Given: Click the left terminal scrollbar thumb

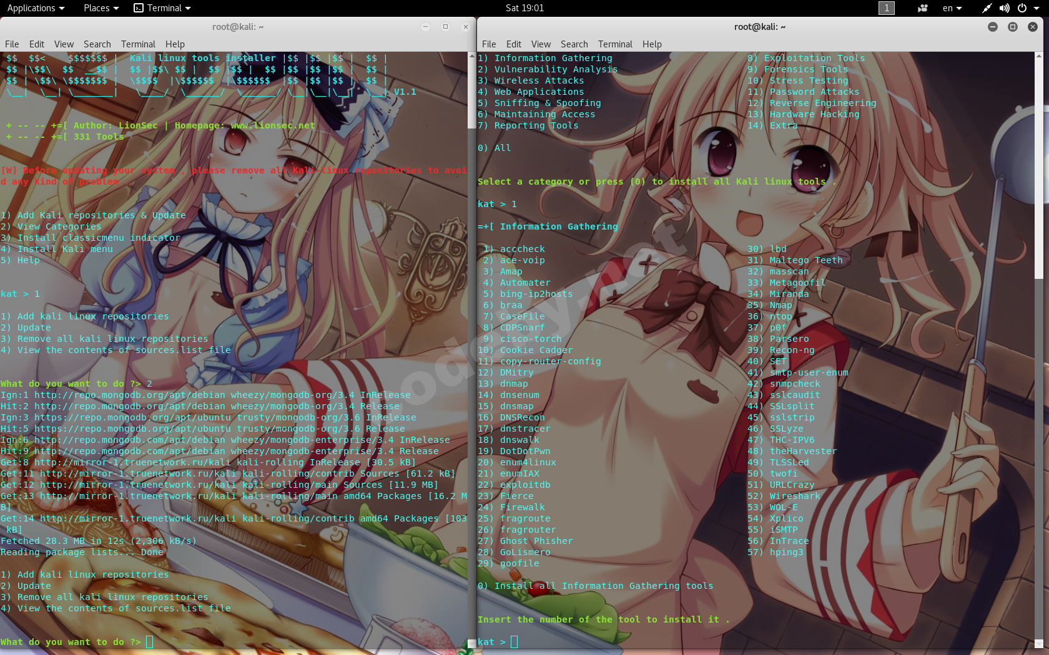Looking at the screenshot, I should [x=472, y=94].
